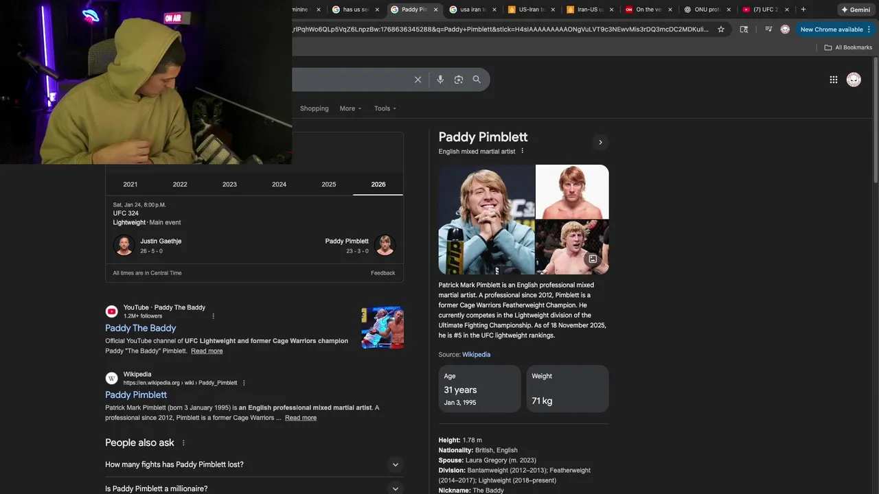Click Read more on Wikipedia snippet
The width and height of the screenshot is (879, 494).
pyautogui.click(x=301, y=418)
